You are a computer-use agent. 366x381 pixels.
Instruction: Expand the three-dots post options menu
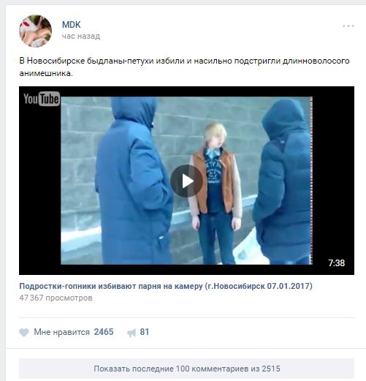[x=348, y=26]
